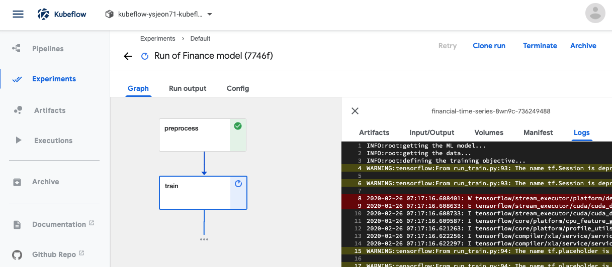Click Default in the breadcrumb

(200, 39)
